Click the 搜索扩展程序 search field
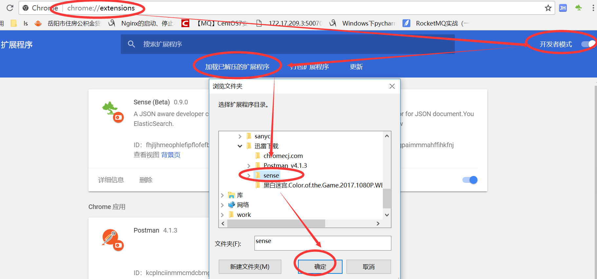Viewport: 597px width, 279px height. click(288, 44)
